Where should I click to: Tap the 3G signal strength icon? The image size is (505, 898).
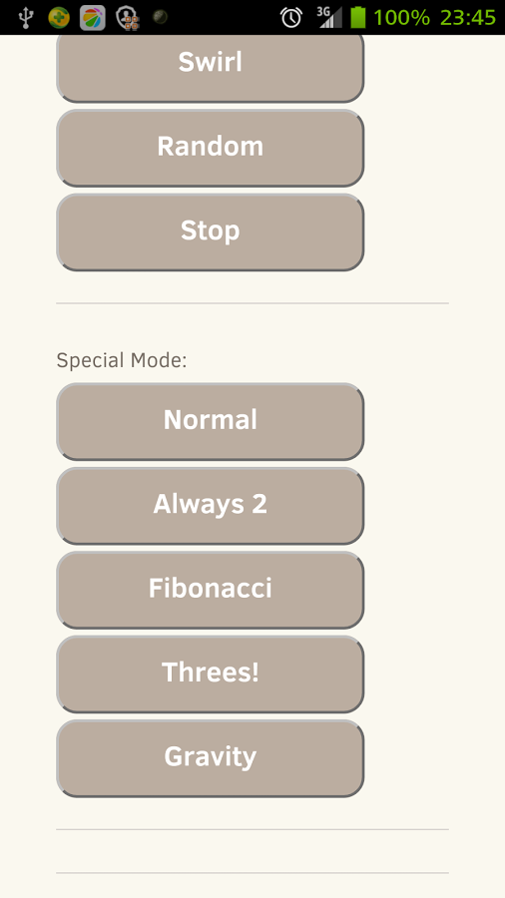(x=329, y=17)
